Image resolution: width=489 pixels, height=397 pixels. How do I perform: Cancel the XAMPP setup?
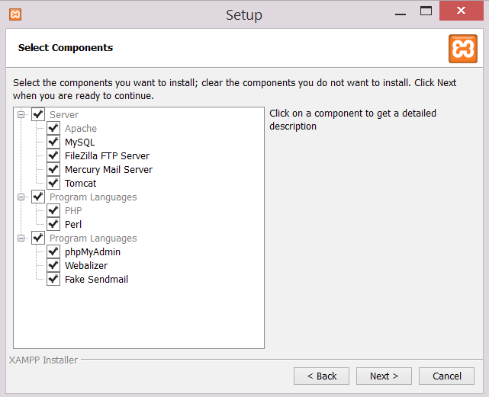[x=446, y=376]
